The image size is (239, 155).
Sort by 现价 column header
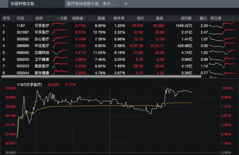tap(140, 18)
